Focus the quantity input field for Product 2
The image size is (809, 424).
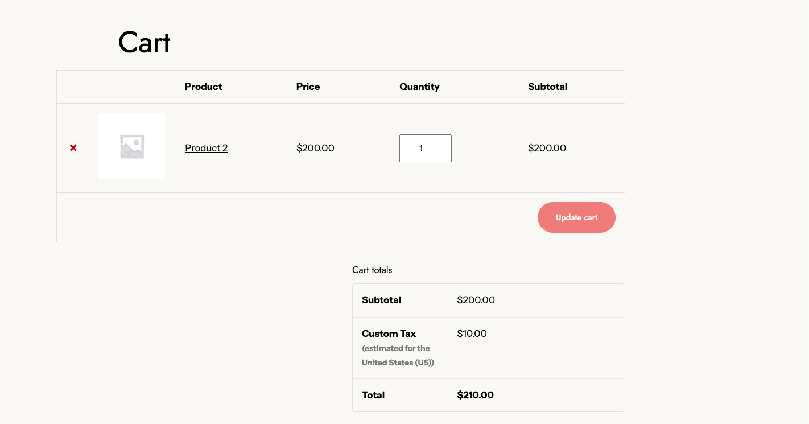tap(425, 148)
